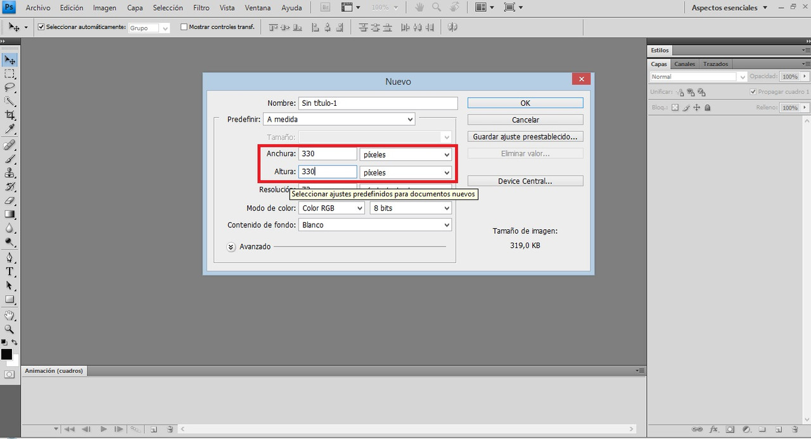
Task: Click the Device Central button
Action: 525,181
